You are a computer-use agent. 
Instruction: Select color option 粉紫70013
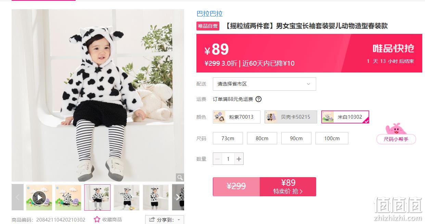(x=236, y=117)
